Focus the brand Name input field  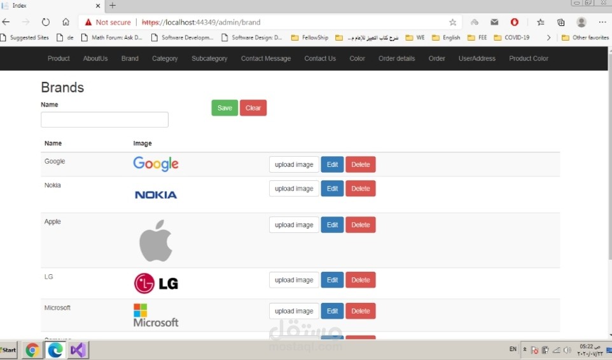tap(104, 119)
